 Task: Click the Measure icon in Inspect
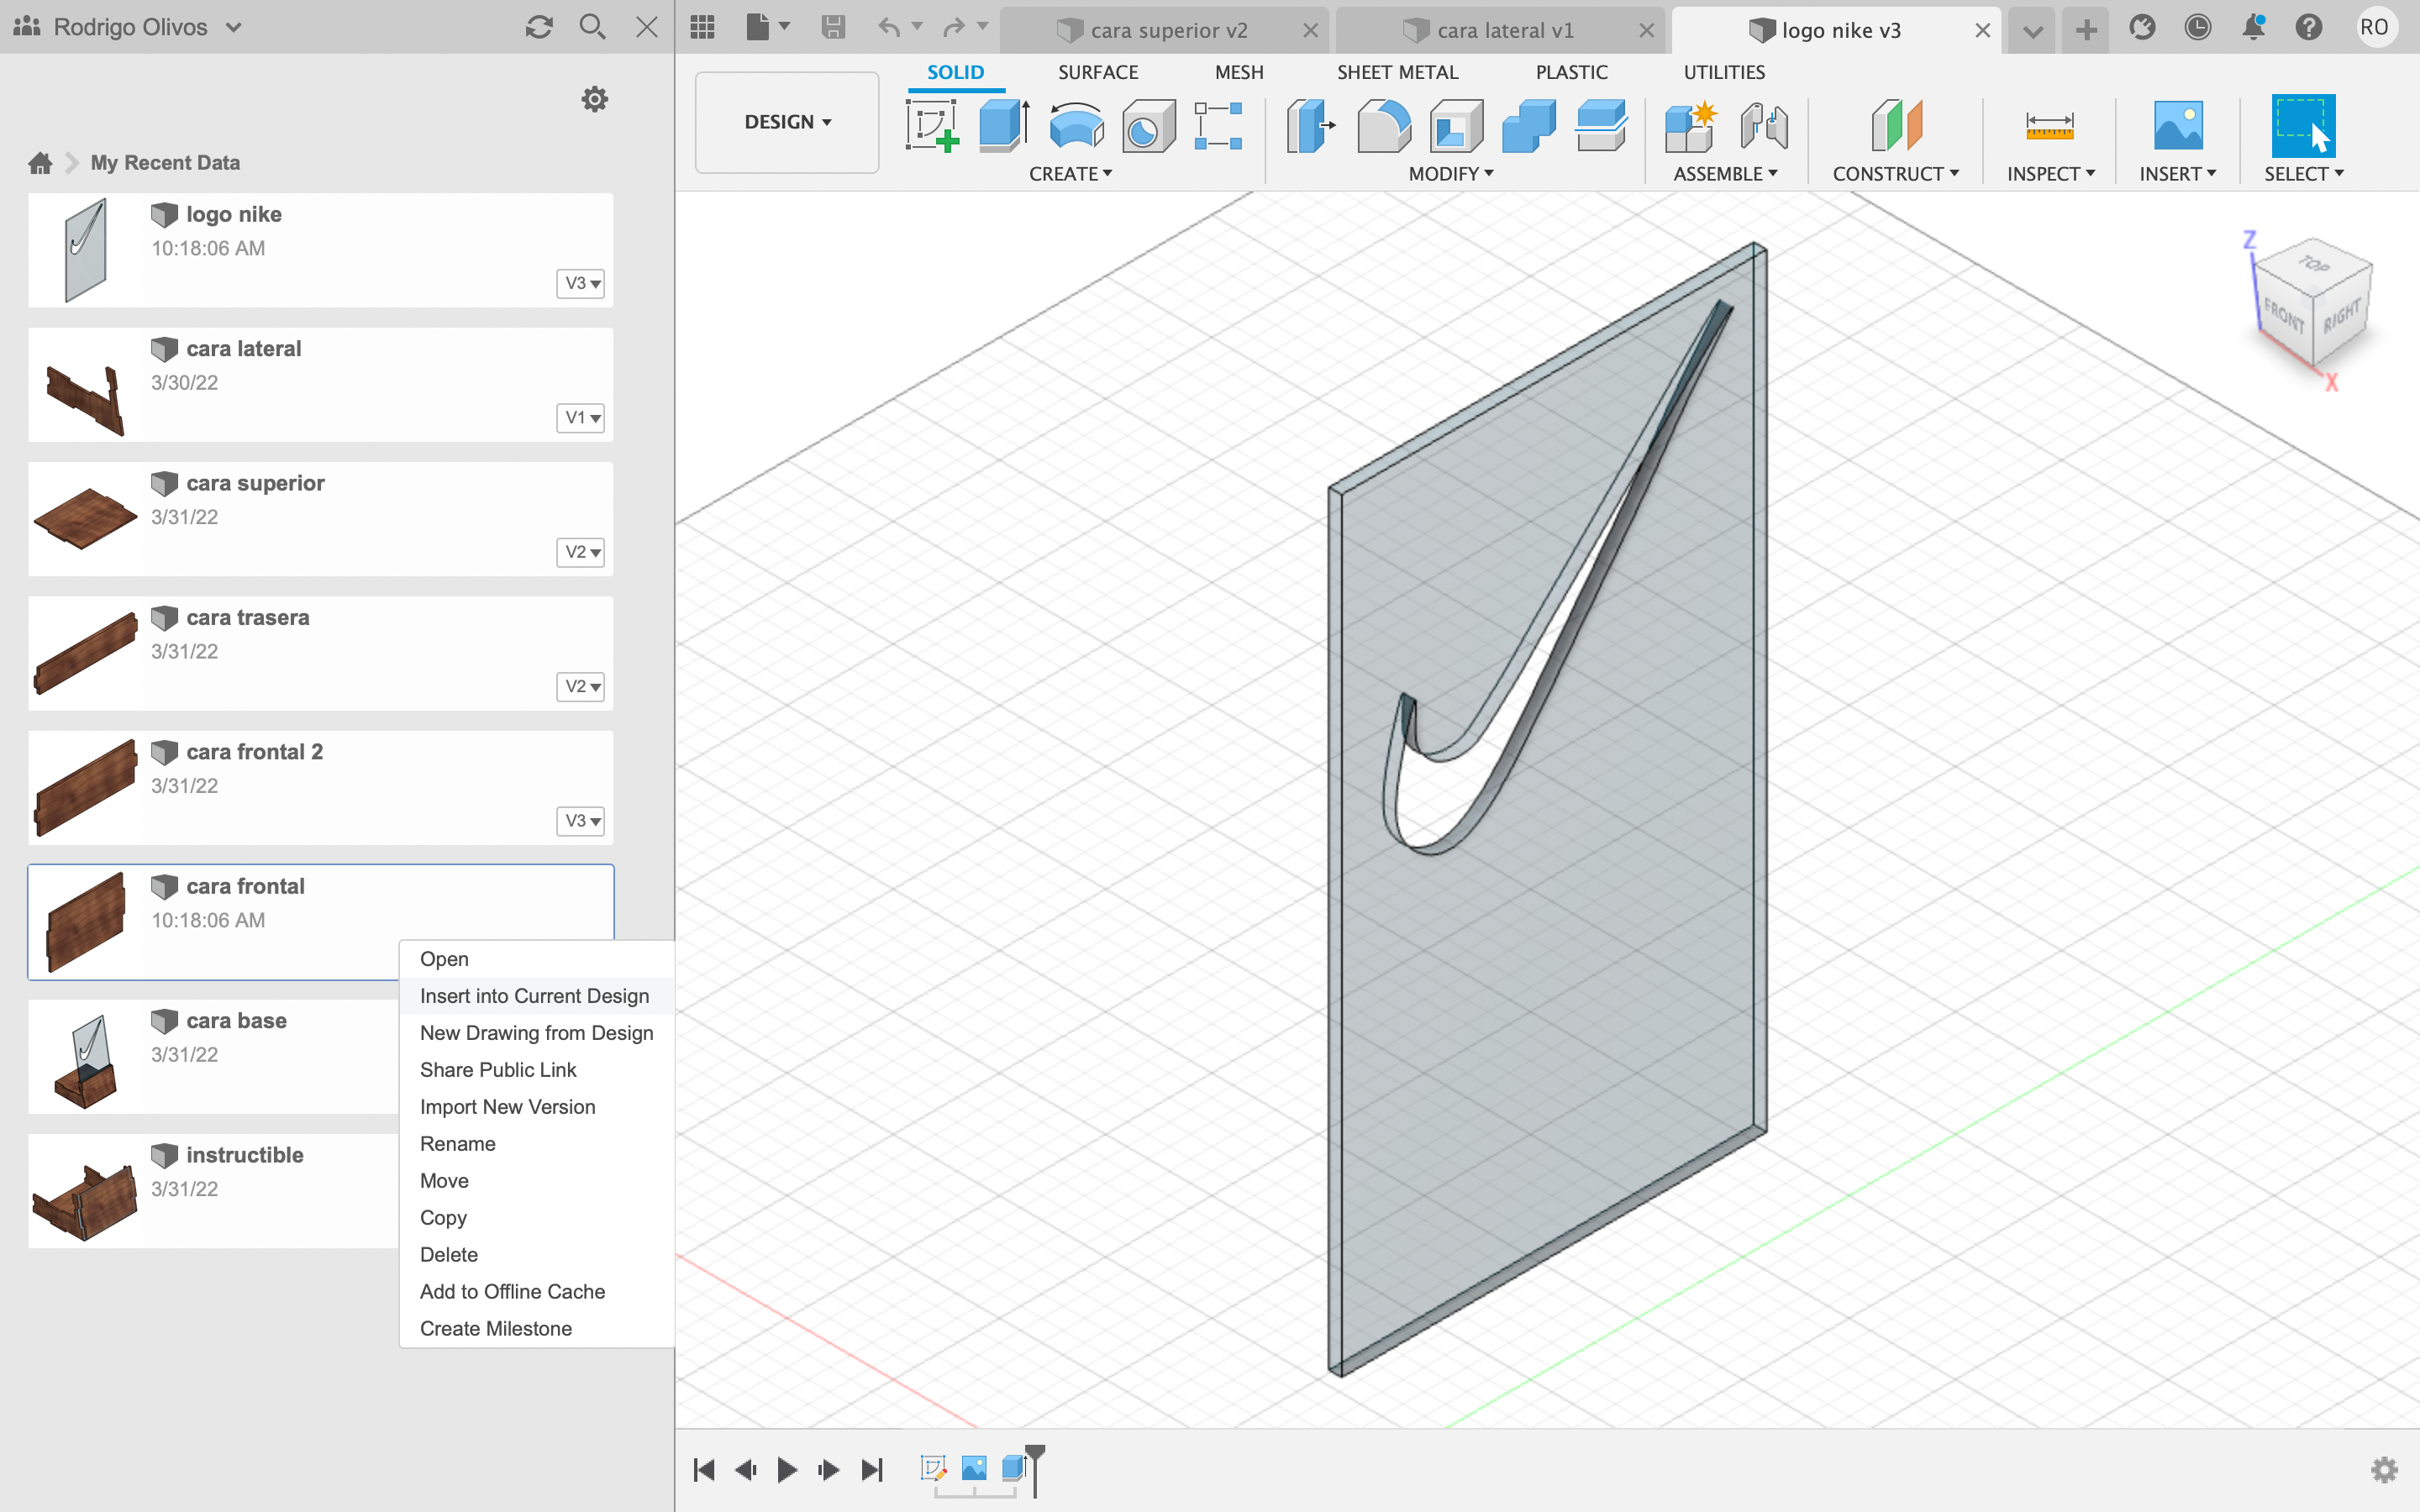[x=2049, y=126]
